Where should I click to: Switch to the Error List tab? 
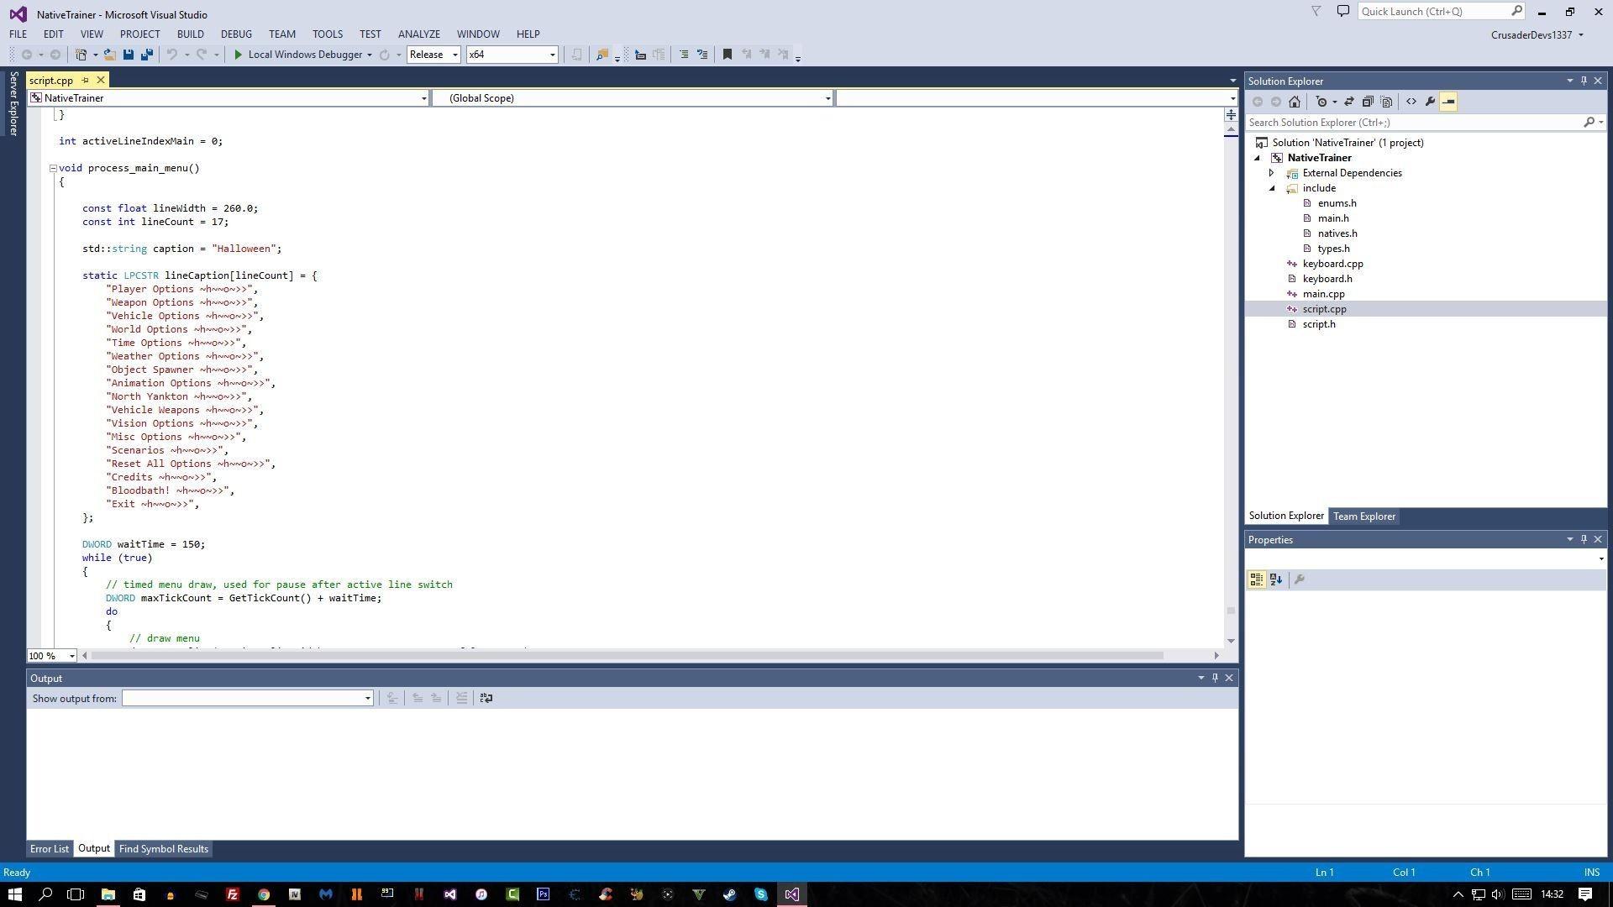click(x=50, y=849)
